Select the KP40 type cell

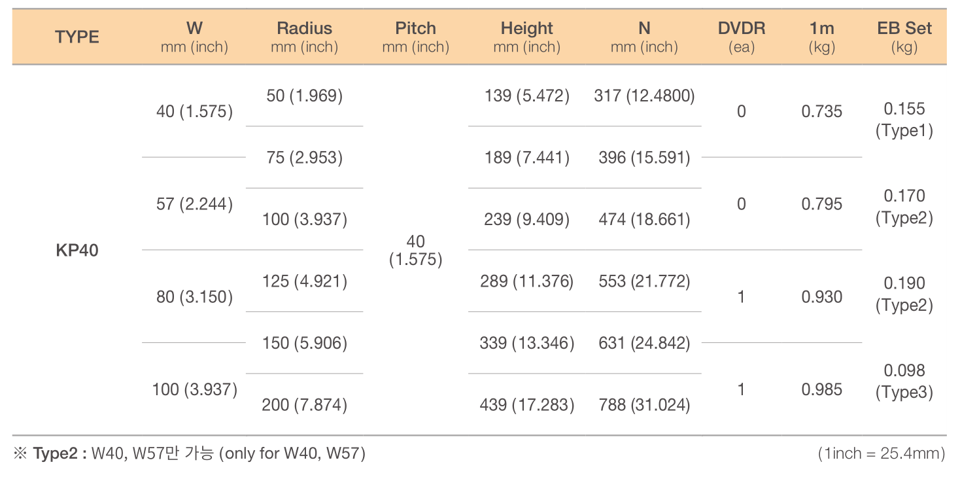point(77,251)
